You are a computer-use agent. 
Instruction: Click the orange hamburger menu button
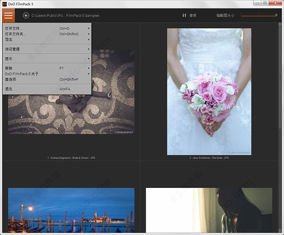coord(9,15)
